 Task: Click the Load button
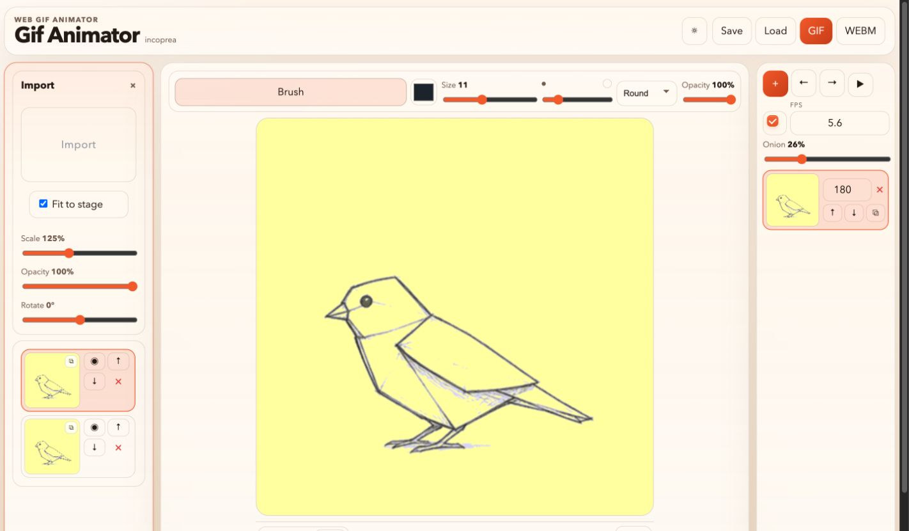[775, 31]
